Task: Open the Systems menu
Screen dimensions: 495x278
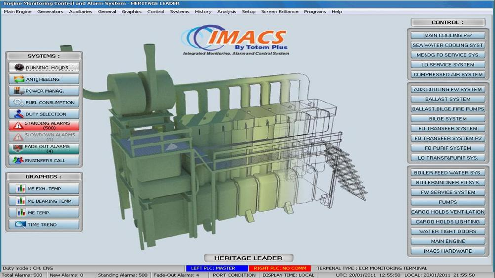Action: pyautogui.click(x=180, y=11)
